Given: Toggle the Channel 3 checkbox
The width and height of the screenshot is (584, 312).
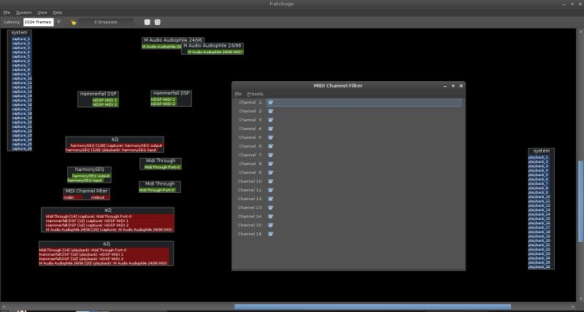Looking at the screenshot, I should [271, 120].
